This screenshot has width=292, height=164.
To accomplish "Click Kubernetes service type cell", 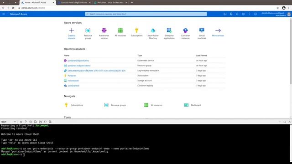I will pyautogui.click(x=146, y=61).
